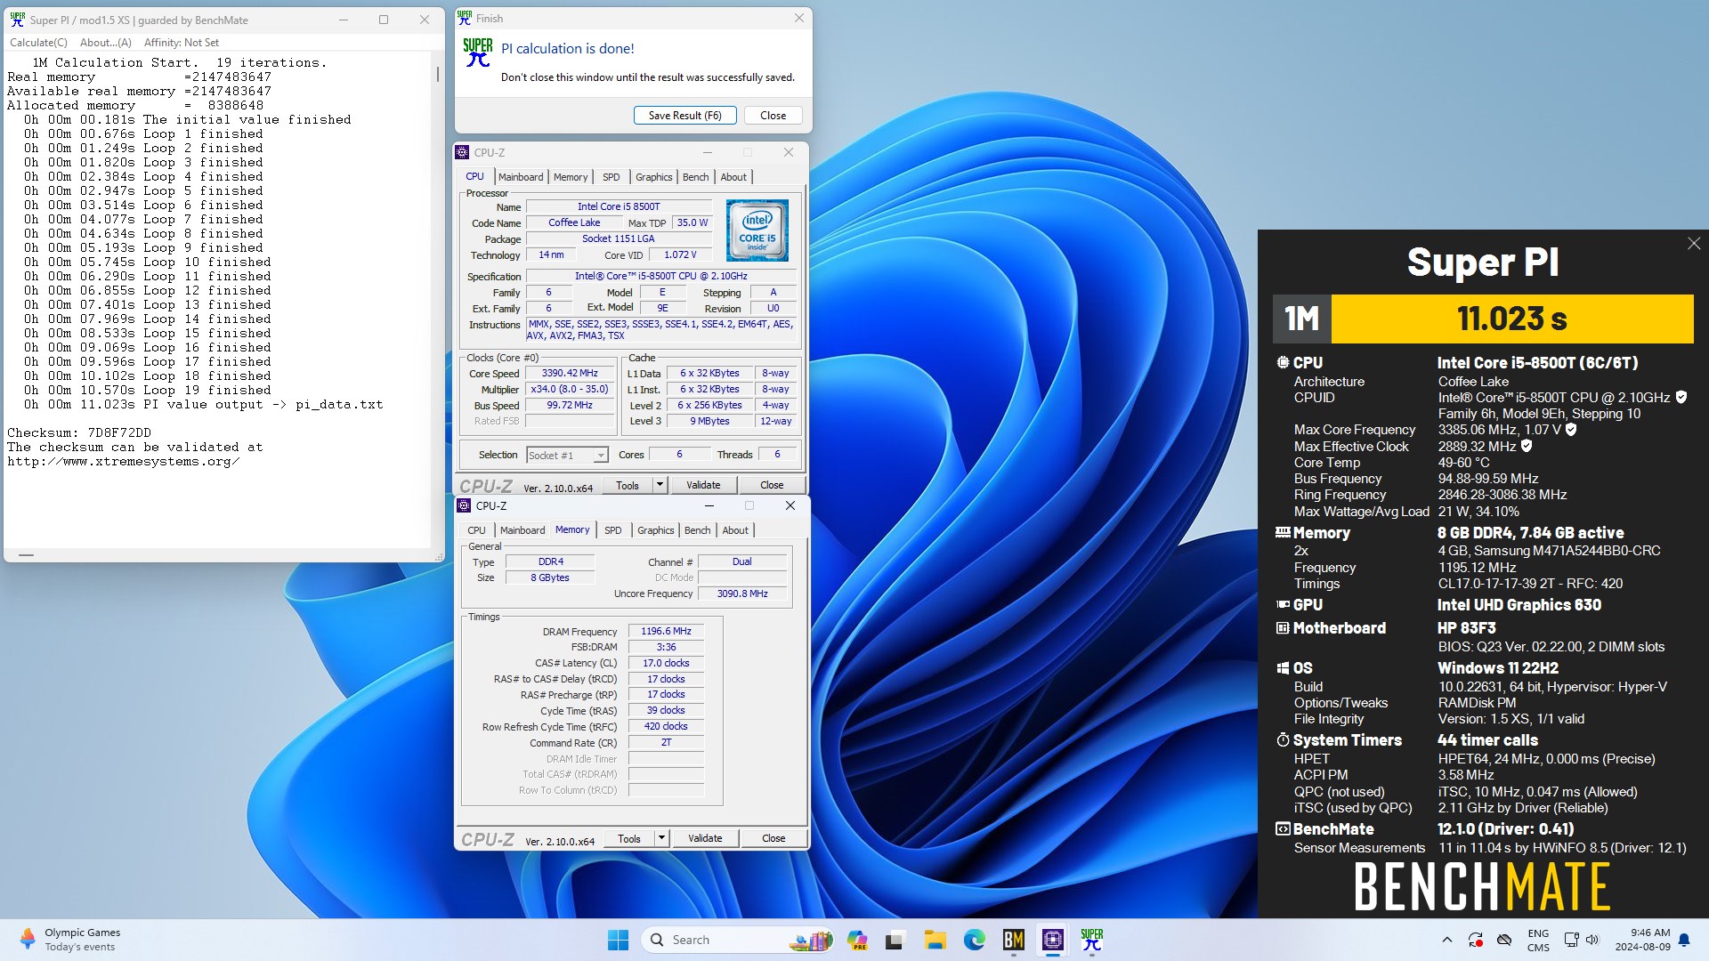
Task: Switch to Bench tab in lower CPU-Z
Action: (x=697, y=530)
